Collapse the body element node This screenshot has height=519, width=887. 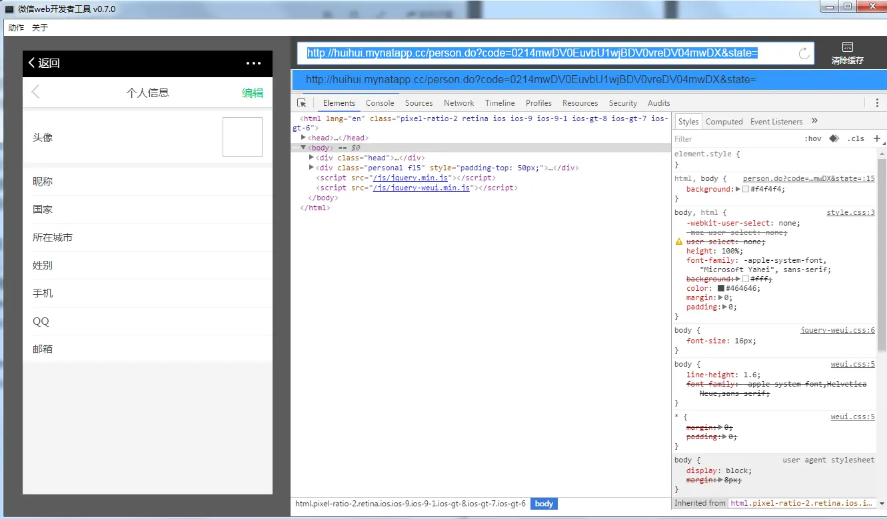[303, 148]
